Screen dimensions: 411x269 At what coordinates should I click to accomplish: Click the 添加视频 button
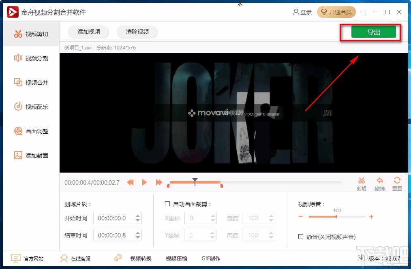pyautogui.click(x=88, y=32)
